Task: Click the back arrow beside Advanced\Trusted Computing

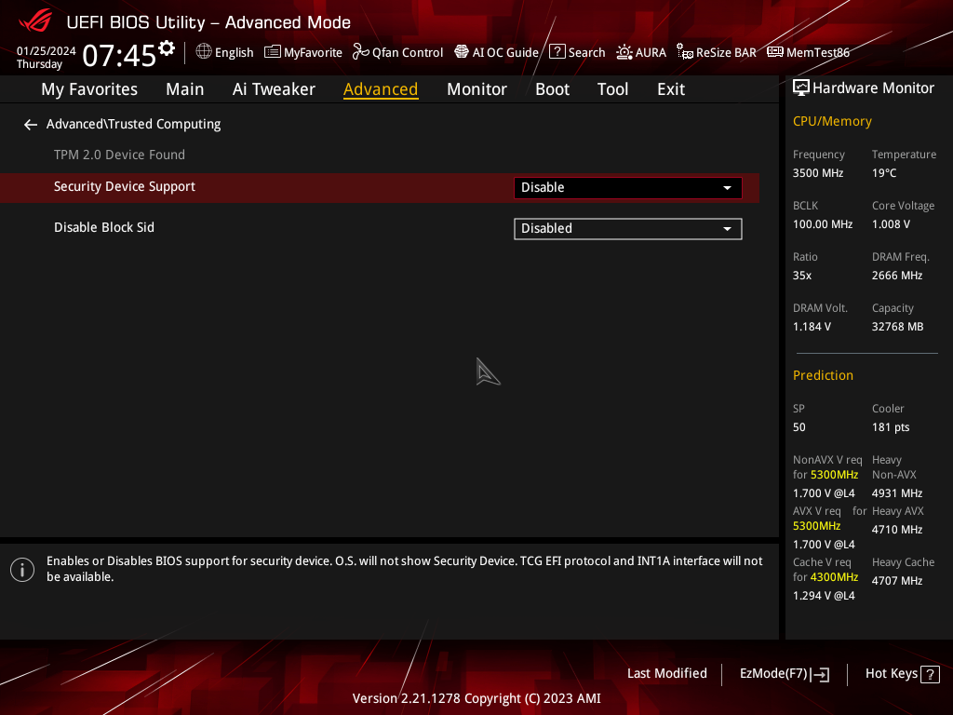Action: (x=31, y=125)
